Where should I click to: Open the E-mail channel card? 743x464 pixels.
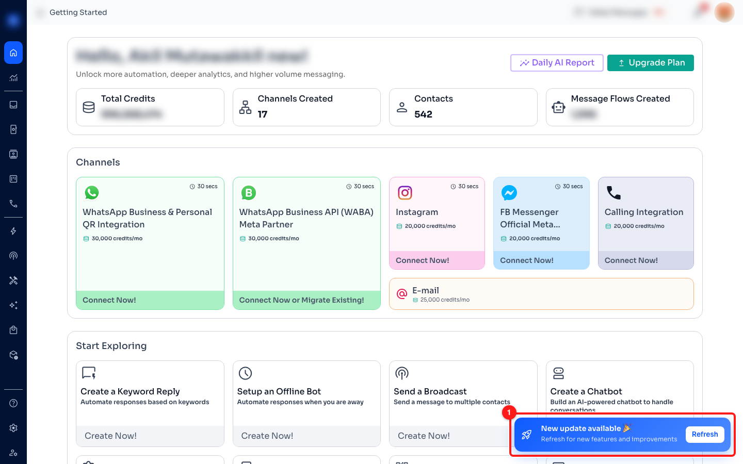click(541, 294)
